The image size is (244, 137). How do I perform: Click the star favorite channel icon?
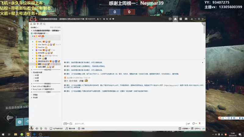104,19
